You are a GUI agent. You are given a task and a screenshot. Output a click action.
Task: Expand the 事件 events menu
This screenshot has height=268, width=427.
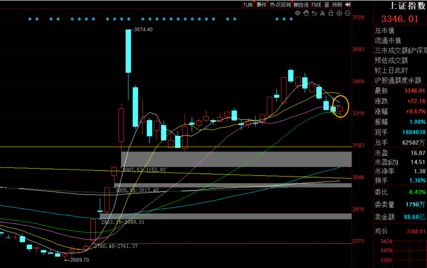pos(261,5)
